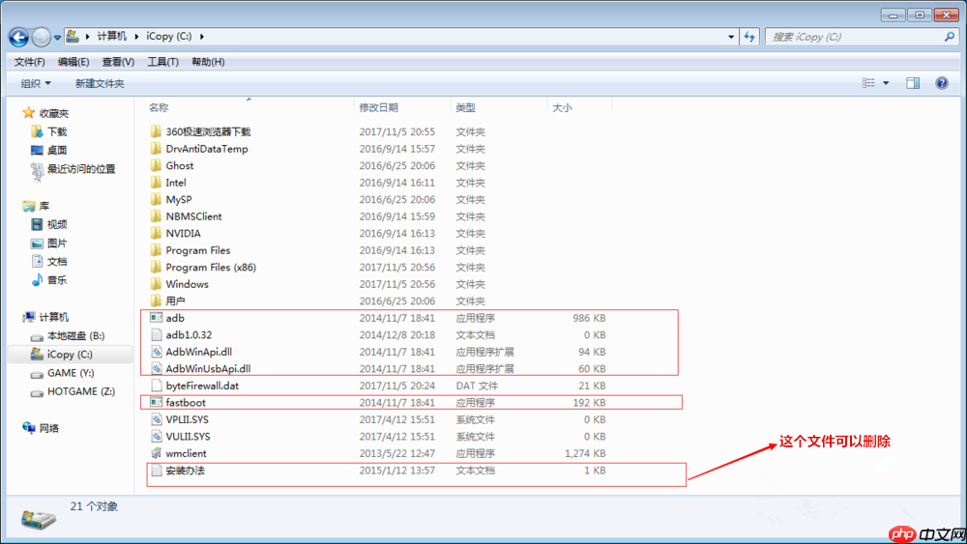The image size is (967, 544).
Task: Select iCopy (C:) in the navigation pane
Action: pyautogui.click(x=69, y=355)
